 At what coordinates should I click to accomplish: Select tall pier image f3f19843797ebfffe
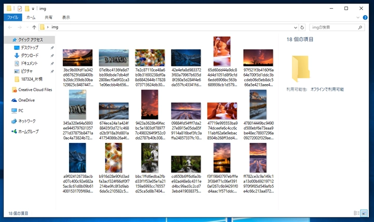tap(222, 158)
